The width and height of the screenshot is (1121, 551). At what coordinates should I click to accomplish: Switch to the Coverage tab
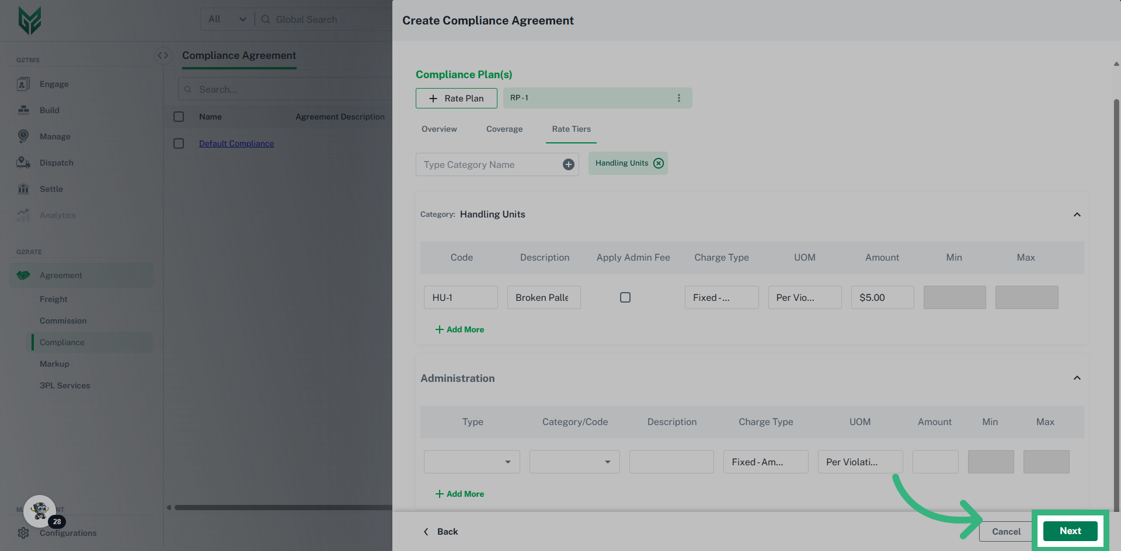pyautogui.click(x=504, y=129)
